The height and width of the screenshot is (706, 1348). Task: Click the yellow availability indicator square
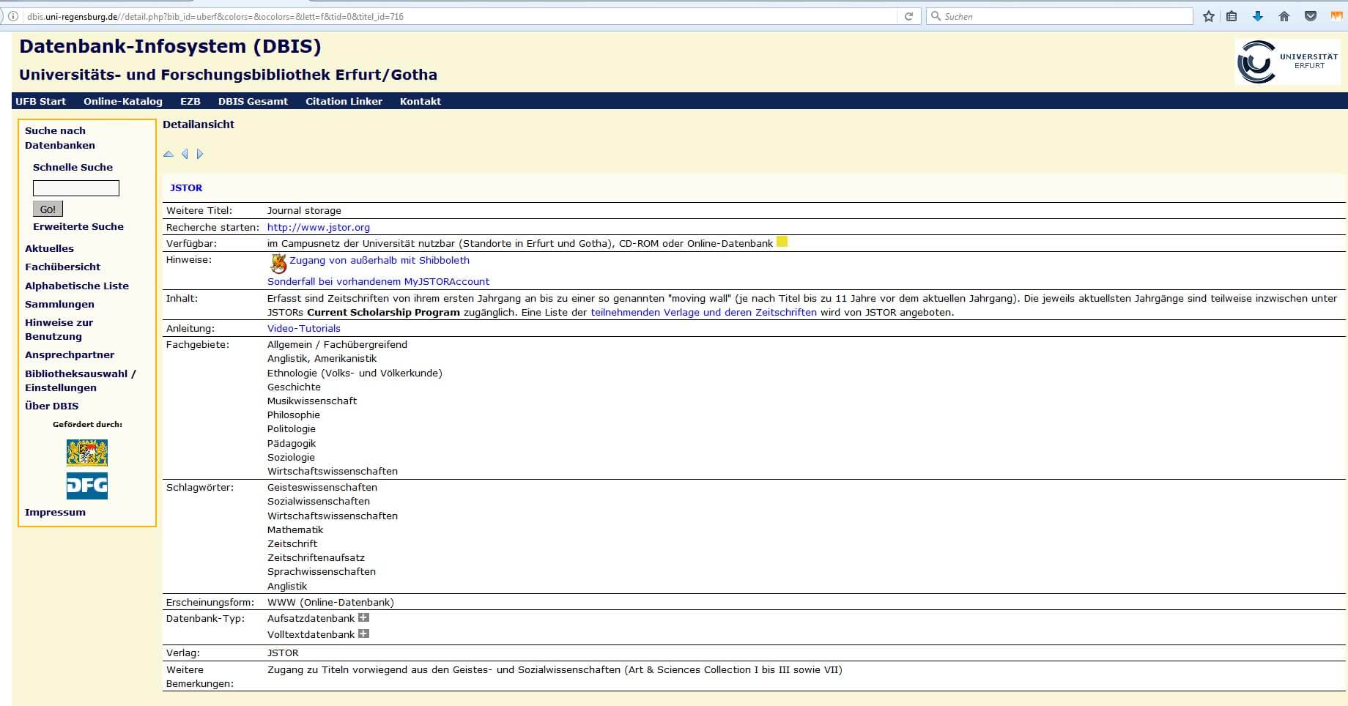click(x=782, y=242)
